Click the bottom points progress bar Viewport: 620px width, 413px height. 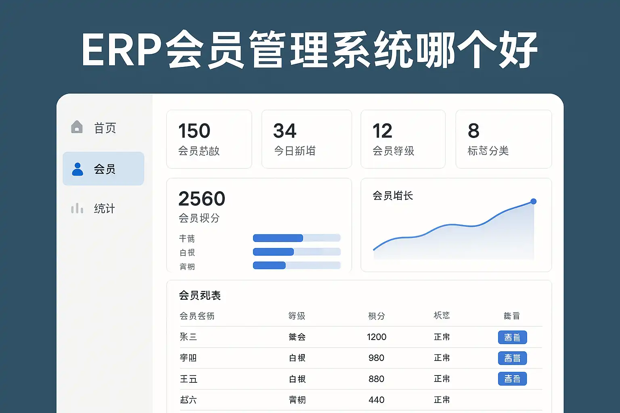[297, 265]
